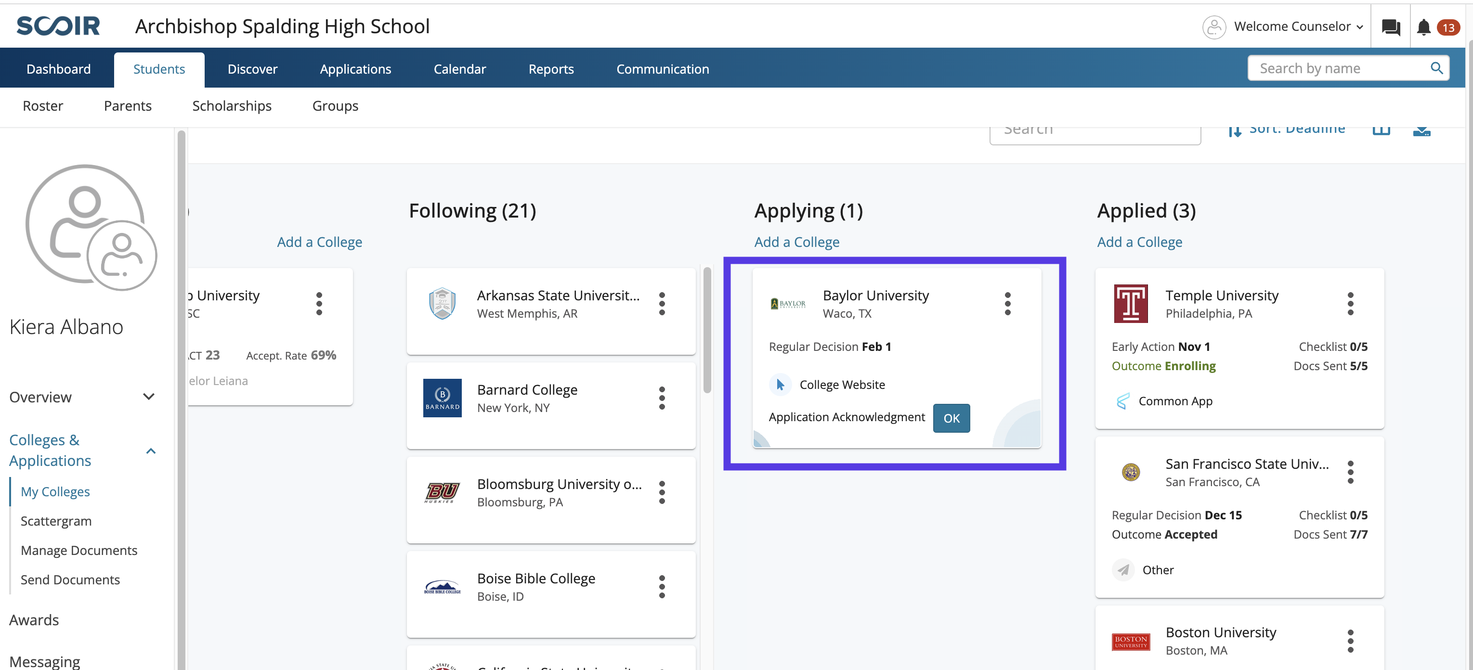The image size is (1473, 670).
Task: Open the Discover tab
Action: [252, 69]
